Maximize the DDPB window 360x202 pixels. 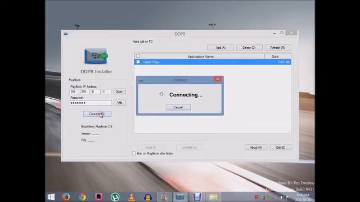point(282,33)
